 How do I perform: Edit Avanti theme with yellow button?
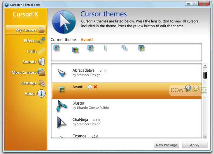[196, 88]
